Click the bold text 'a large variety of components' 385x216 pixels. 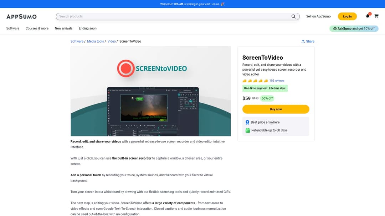point(174,203)
